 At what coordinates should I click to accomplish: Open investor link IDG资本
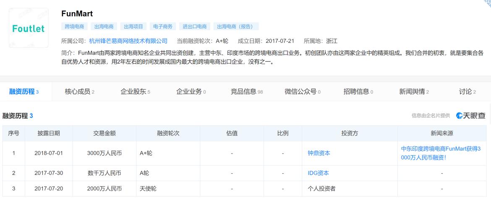[x=318, y=173]
